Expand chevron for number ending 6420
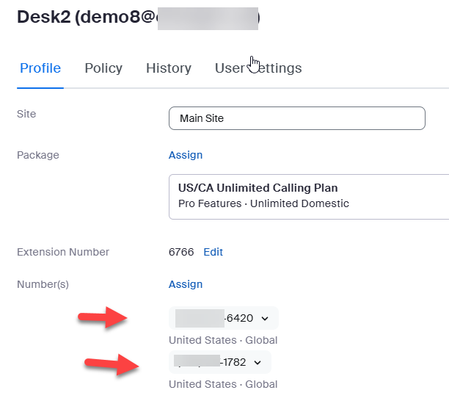Viewport: 449px width, 401px height. (x=265, y=319)
